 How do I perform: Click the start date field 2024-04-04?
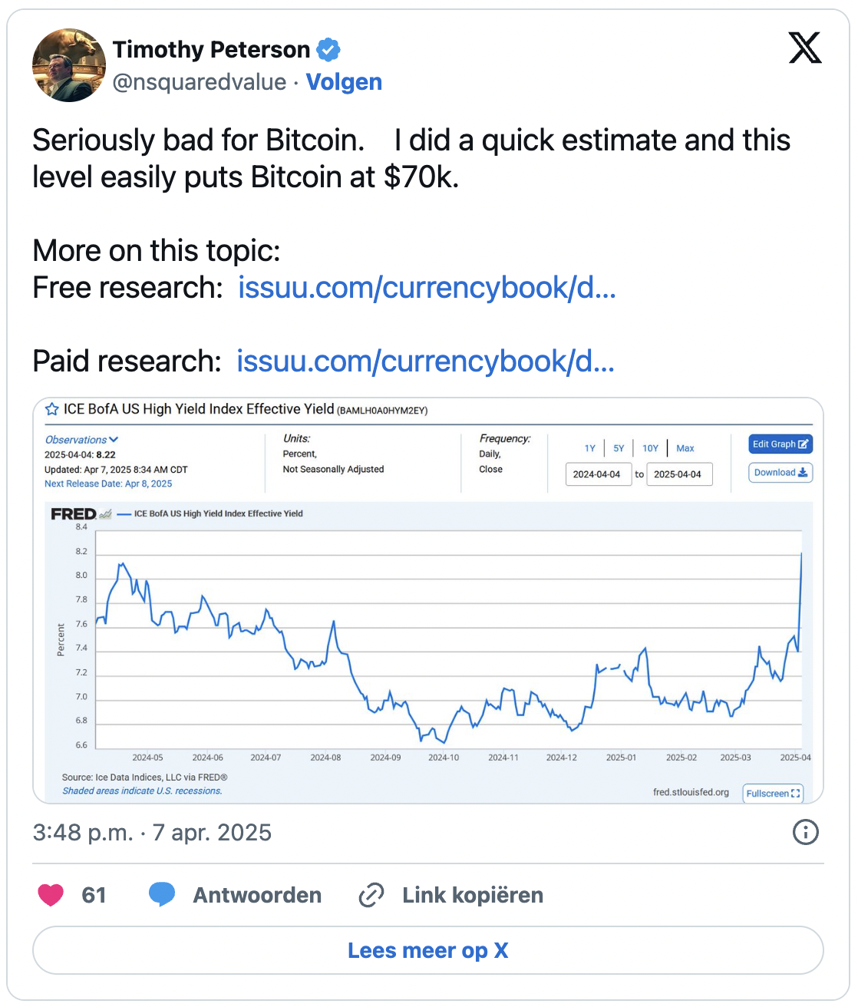tap(597, 474)
